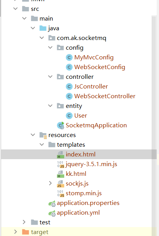
Task: Click the MyMvcConfig class icon
Action: 69,57
